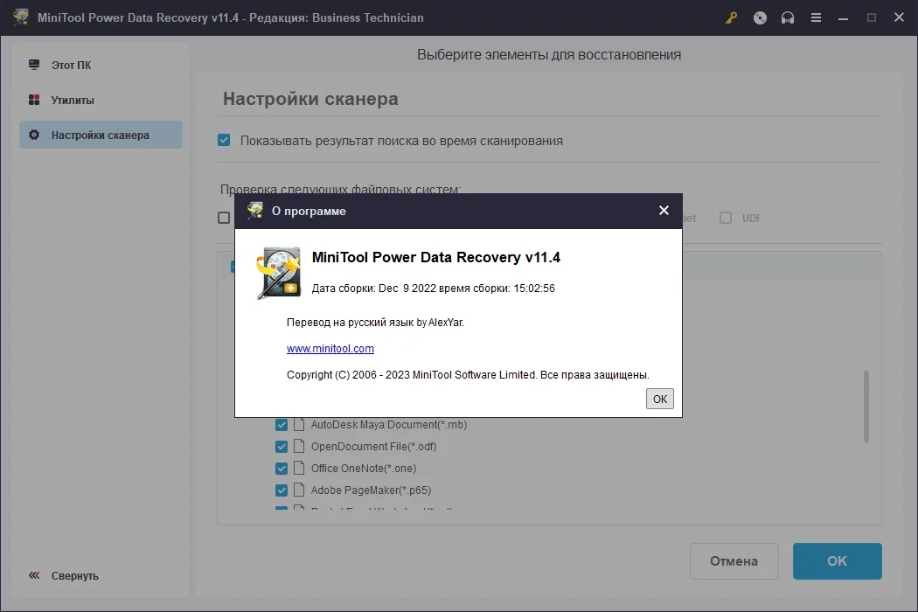918x612 pixels.
Task: Click the small app icon in the dialog title
Action: (x=254, y=210)
